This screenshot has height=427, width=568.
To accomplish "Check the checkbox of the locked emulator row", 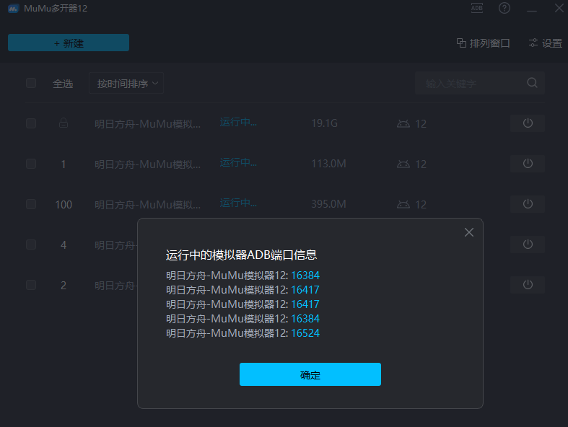I will pyautogui.click(x=31, y=123).
